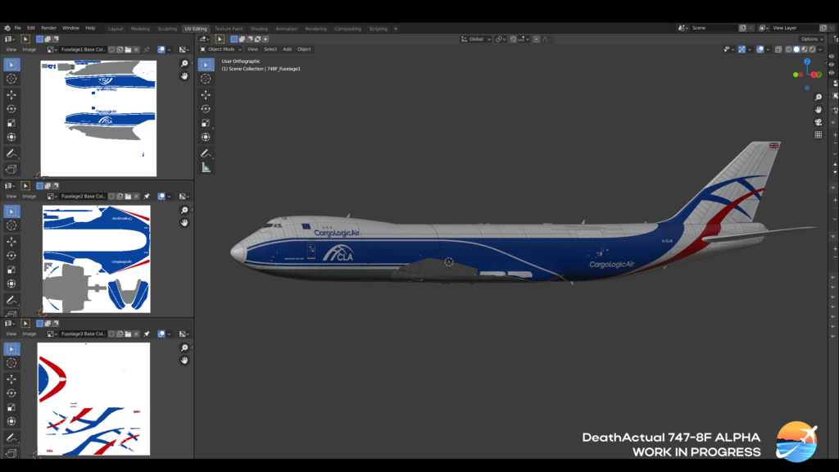Open the Window menu
The width and height of the screenshot is (839, 472).
point(70,28)
